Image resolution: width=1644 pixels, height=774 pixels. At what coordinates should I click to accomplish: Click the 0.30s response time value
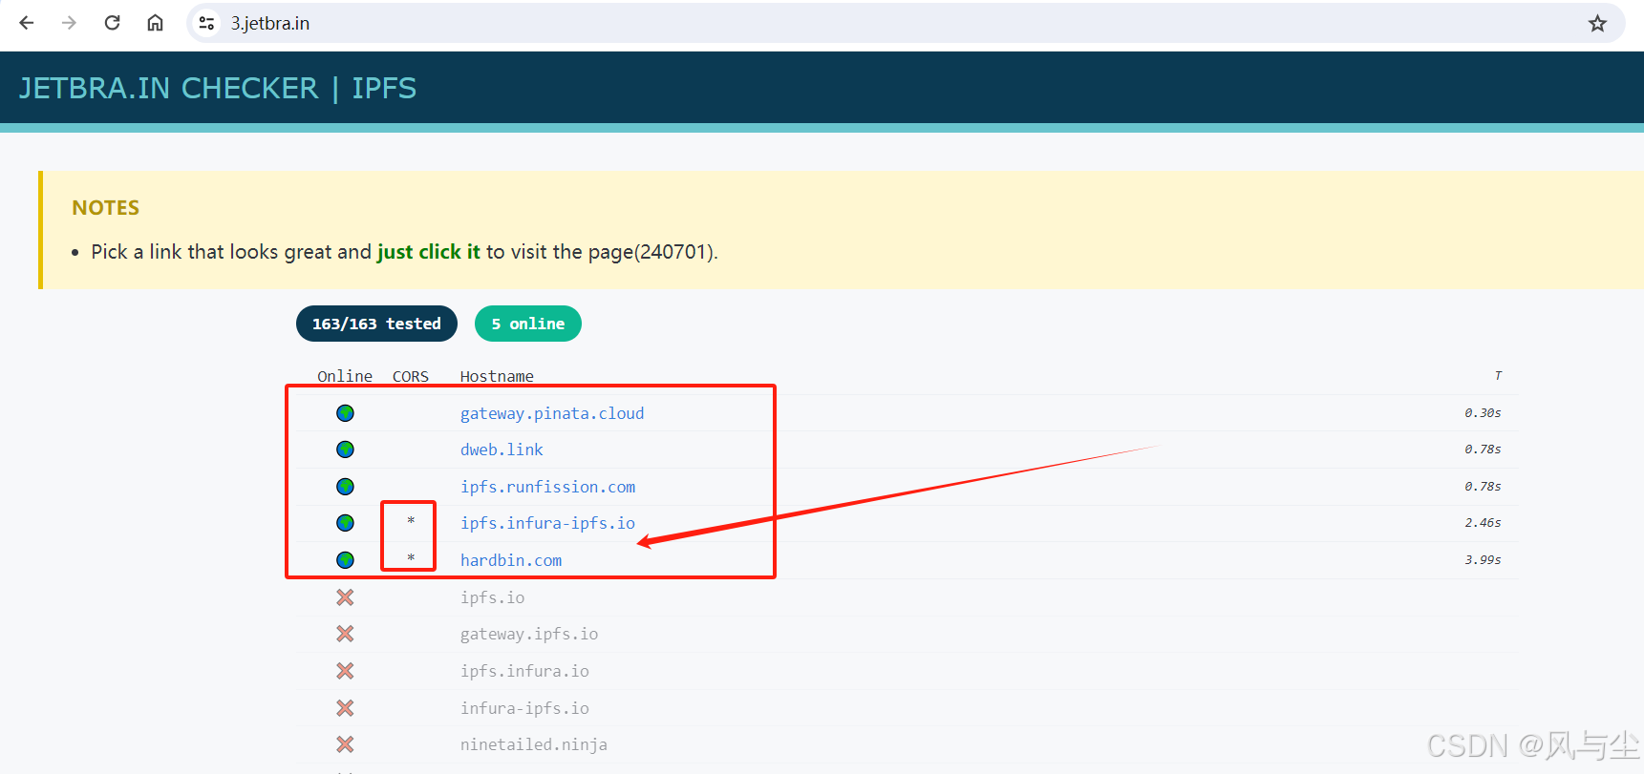pos(1483,413)
